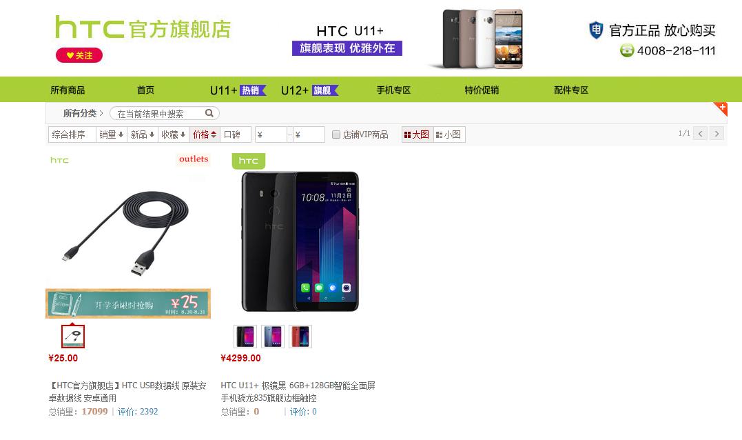Follow the store with 关注 heart button
This screenshot has width=742, height=440.
click(79, 55)
